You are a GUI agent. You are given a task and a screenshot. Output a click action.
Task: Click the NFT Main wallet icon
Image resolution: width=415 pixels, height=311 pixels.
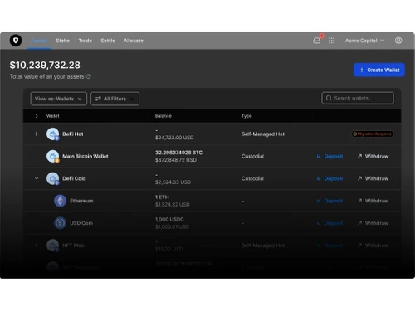[x=52, y=245]
